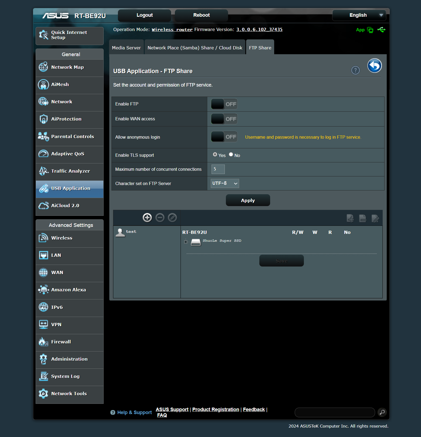Screen dimensions: 421x437
Task: Click the Network Tools icon
Action: click(x=43, y=394)
